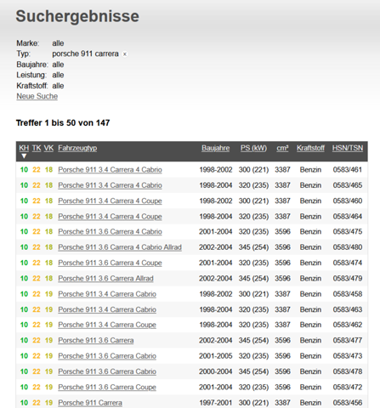
Task: Click the Kraftstoff filter label above table
Action: [32, 86]
